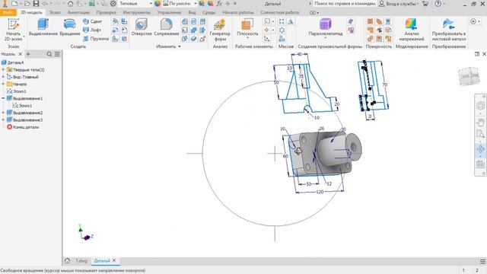
Task: Open the fx parameters icon
Action: [219, 4]
